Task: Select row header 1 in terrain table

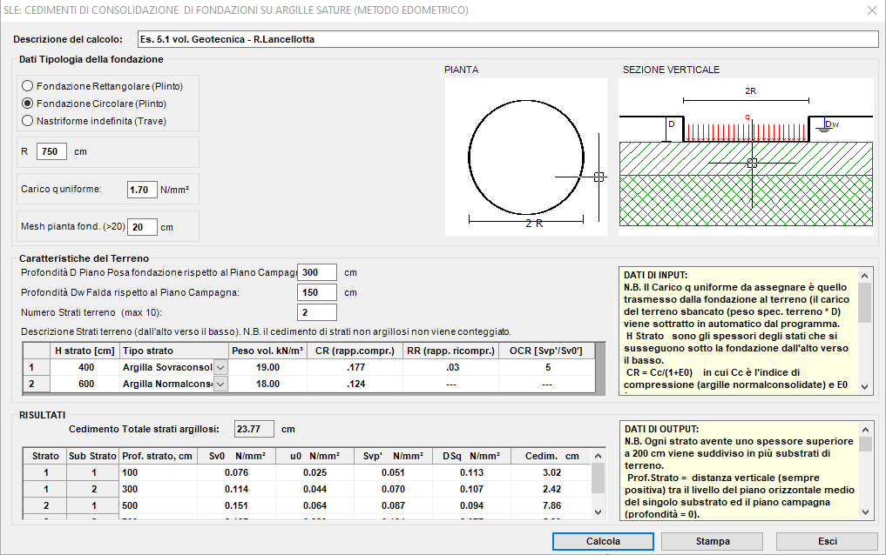Action: click(x=37, y=368)
